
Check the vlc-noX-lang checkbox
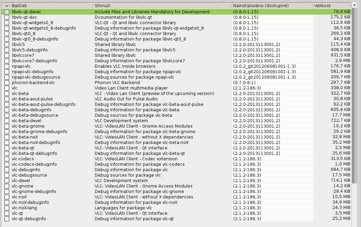tap(7, 208)
